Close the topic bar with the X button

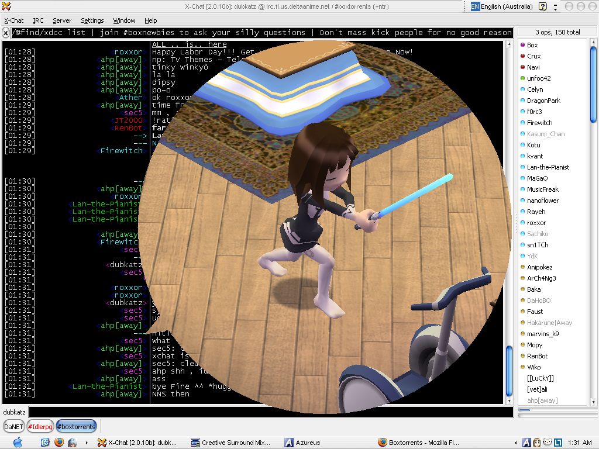(6, 33)
